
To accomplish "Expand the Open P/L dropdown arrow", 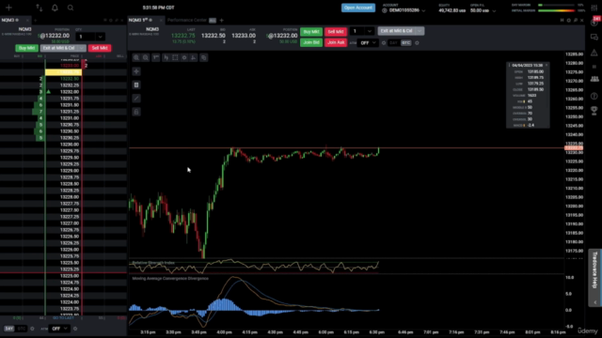I will [x=494, y=10].
